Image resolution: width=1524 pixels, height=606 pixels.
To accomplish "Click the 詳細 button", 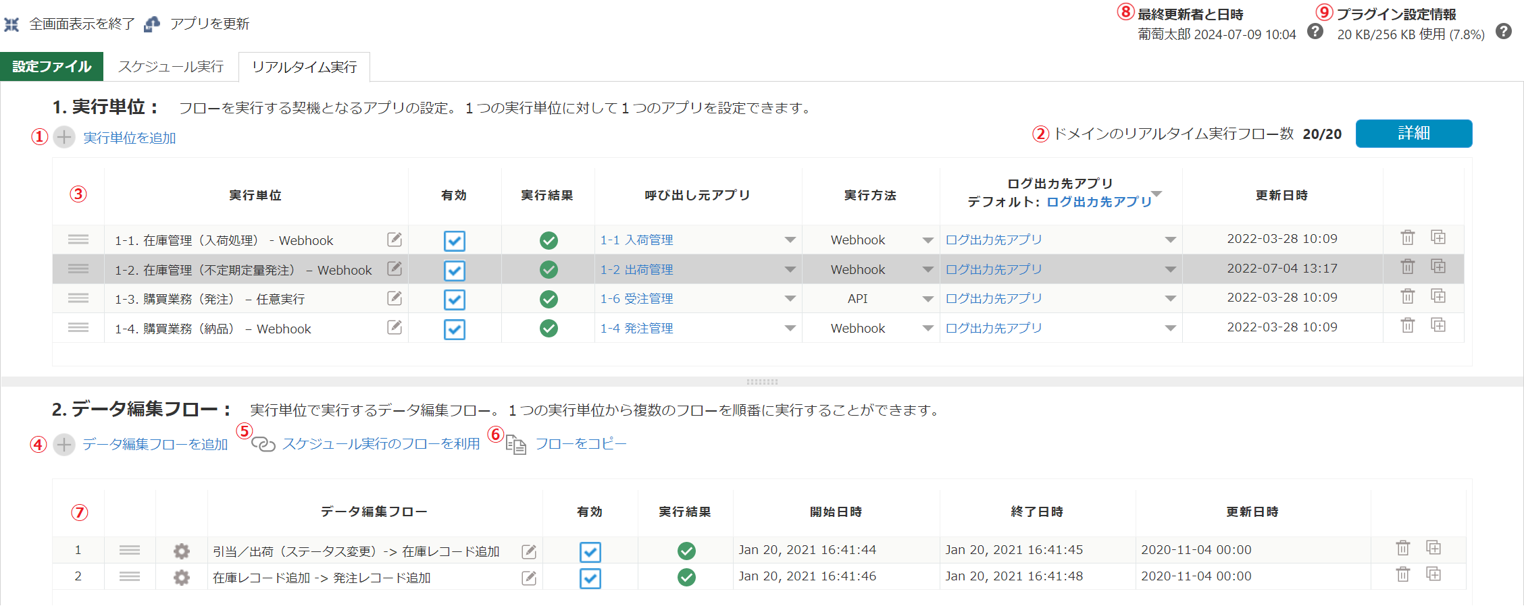I will click(1414, 134).
